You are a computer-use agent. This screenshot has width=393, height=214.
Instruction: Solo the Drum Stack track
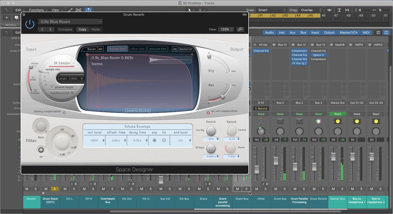pos(55,189)
